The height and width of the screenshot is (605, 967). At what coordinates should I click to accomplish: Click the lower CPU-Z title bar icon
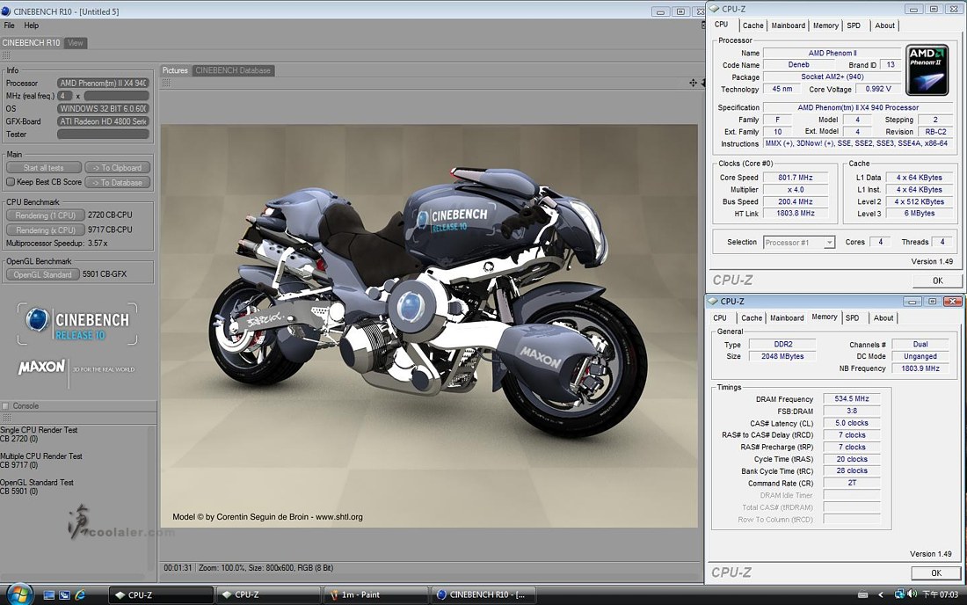tap(713, 301)
